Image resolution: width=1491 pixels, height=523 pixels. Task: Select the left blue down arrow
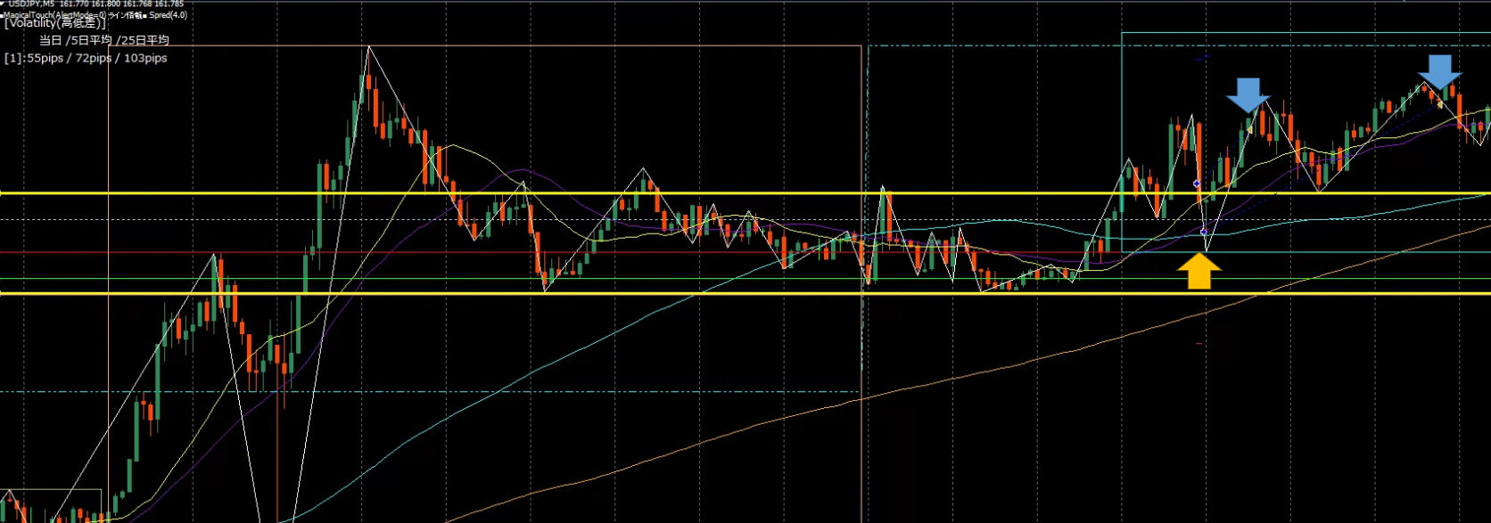coord(1248,94)
